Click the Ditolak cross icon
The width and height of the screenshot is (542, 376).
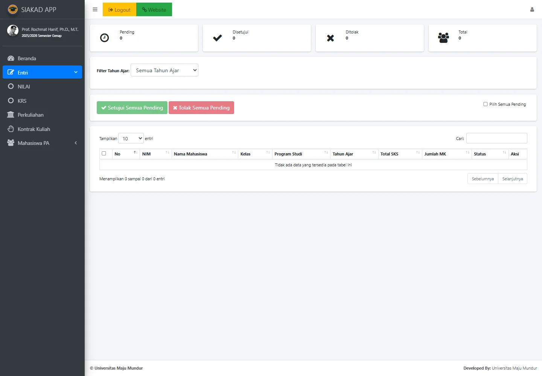(330, 38)
